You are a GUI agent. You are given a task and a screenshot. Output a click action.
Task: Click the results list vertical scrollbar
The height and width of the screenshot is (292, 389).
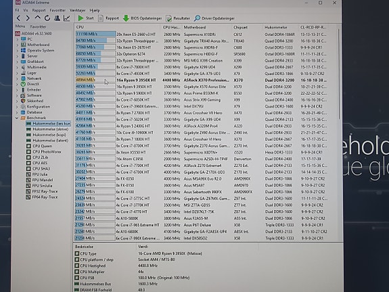pyautogui.click(x=338, y=134)
